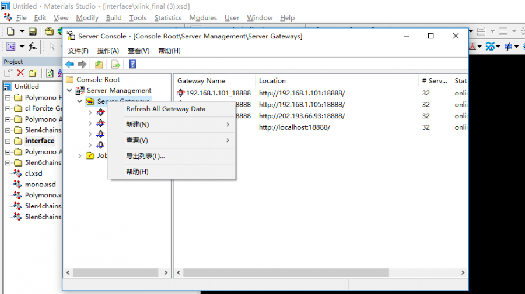Click the cl.xsd structure file icon
This screenshot has height=294, width=525.
click(x=17, y=173)
